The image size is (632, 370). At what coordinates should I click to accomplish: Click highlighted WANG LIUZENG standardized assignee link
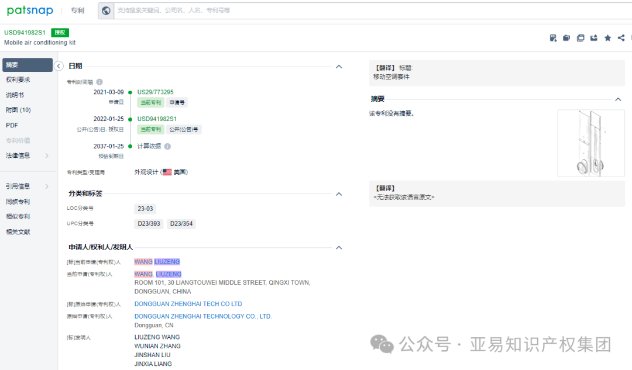157,262
